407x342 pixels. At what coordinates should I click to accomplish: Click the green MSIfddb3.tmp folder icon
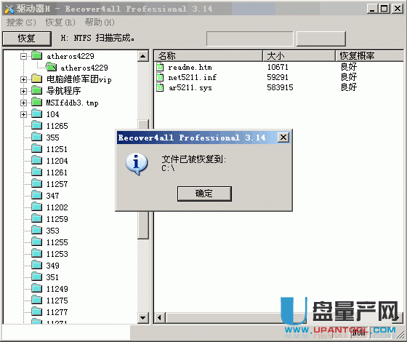click(x=37, y=103)
